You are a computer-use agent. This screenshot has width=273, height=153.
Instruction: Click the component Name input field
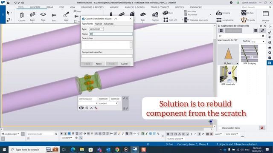111,34
